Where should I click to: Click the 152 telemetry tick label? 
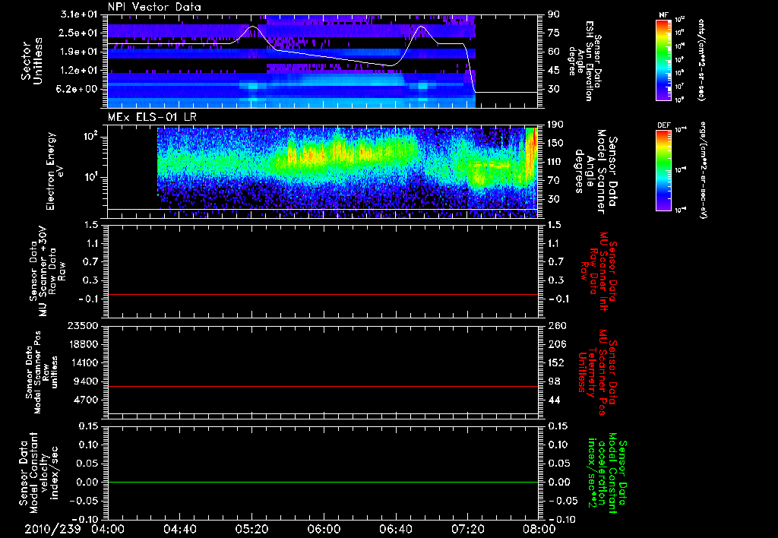556,362
